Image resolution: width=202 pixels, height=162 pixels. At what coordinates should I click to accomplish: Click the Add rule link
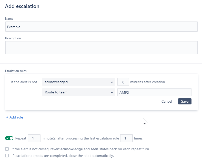pos(15,117)
